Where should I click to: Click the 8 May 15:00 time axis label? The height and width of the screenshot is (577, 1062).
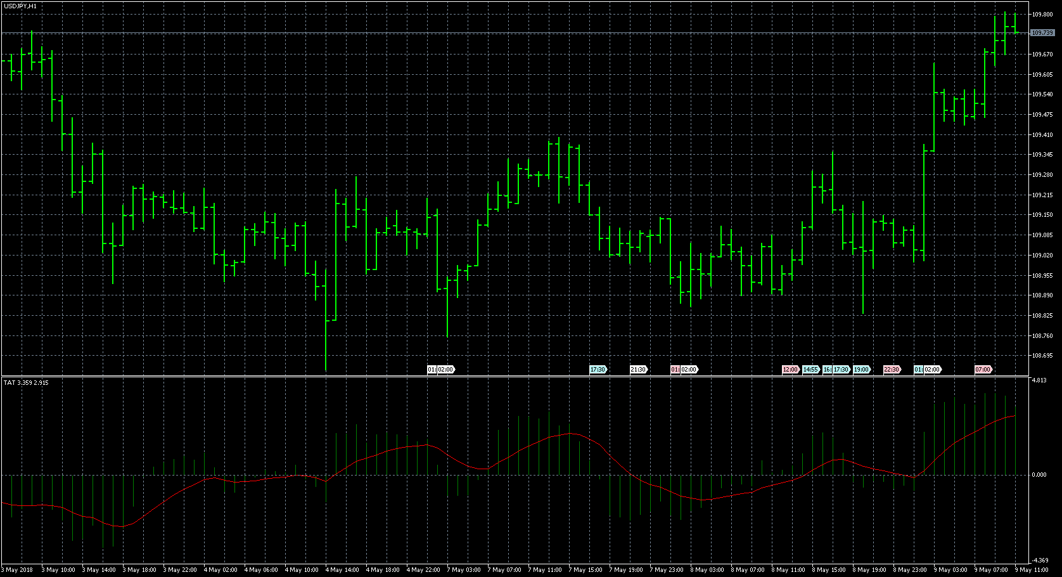(x=829, y=569)
